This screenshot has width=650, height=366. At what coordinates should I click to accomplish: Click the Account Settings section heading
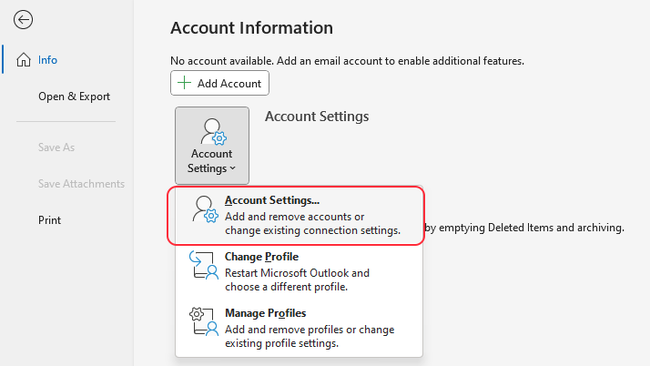(317, 117)
